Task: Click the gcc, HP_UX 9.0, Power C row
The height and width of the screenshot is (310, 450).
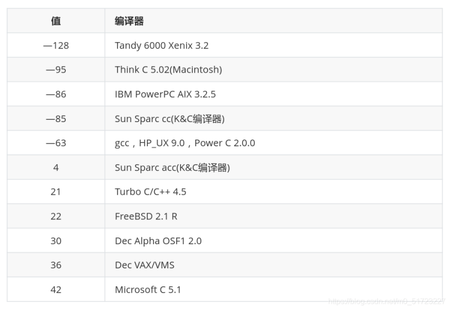Action: [x=184, y=143]
